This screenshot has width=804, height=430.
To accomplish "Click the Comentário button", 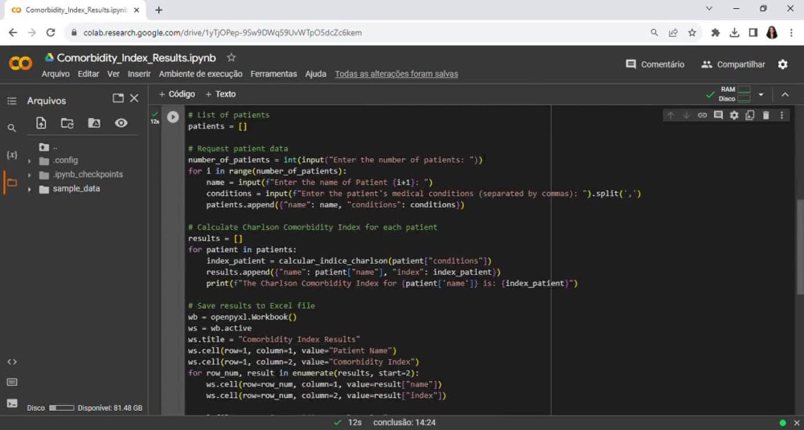I will coord(654,64).
